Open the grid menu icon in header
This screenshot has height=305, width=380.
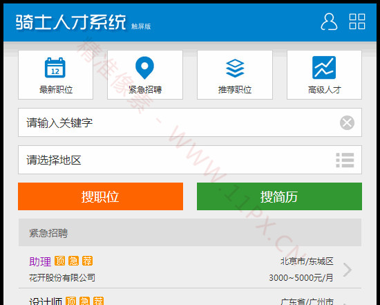(357, 21)
